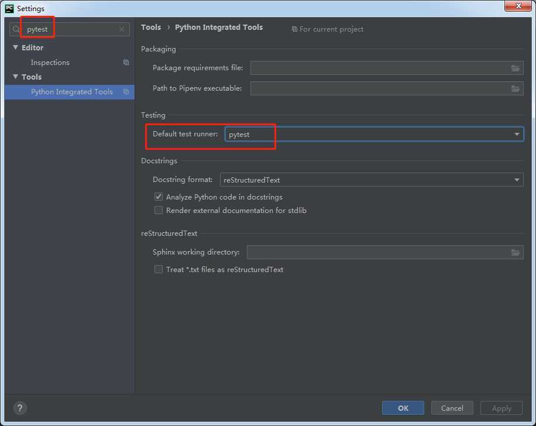
Task: Click the reStructuredText section heading
Action: (169, 233)
